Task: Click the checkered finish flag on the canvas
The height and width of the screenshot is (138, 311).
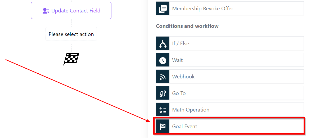Action: 71,59
